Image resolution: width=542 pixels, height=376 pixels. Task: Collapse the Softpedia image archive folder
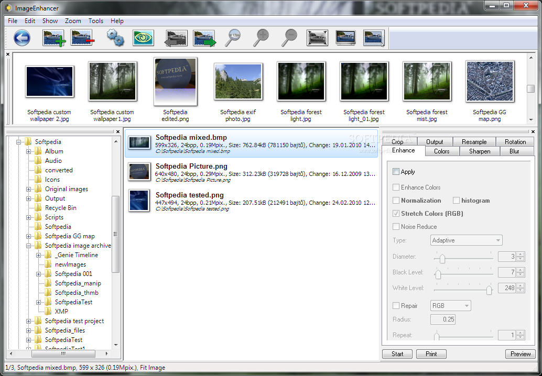28,246
